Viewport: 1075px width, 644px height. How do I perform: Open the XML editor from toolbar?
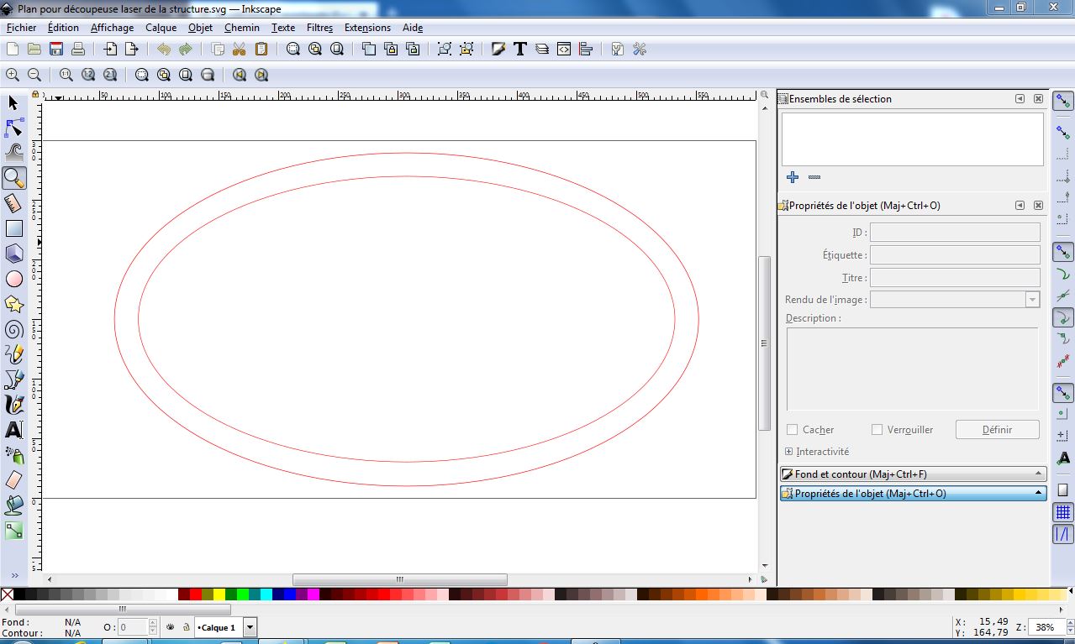coord(564,50)
